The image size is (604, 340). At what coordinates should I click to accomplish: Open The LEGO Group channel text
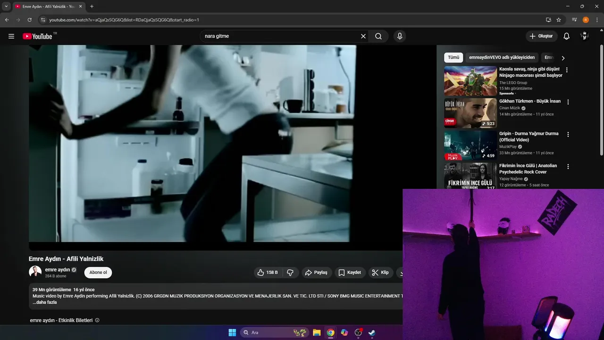(513, 83)
